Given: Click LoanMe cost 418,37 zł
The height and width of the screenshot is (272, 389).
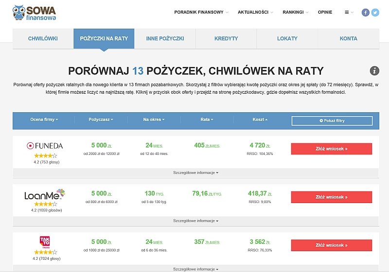Looking at the screenshot, I should [x=260, y=193].
